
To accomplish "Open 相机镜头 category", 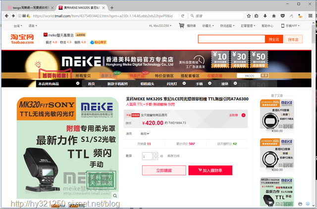I will 148,84.
